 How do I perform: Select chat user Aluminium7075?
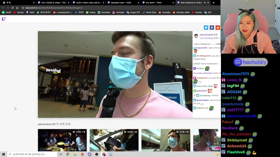coord(235,74)
